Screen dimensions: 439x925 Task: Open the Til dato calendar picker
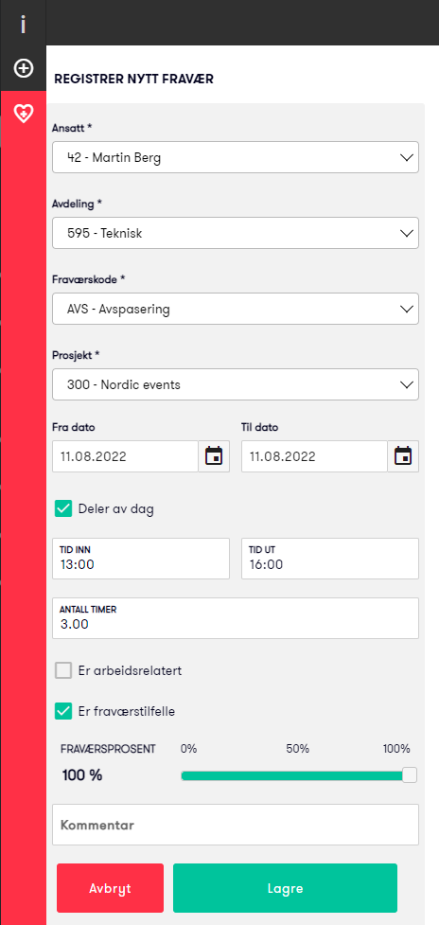403,456
